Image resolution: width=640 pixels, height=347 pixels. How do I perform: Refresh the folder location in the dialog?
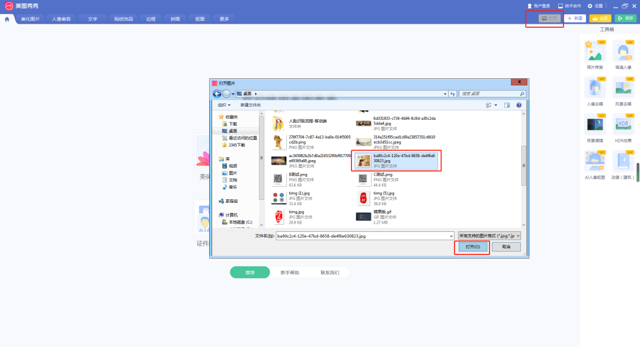tap(453, 94)
